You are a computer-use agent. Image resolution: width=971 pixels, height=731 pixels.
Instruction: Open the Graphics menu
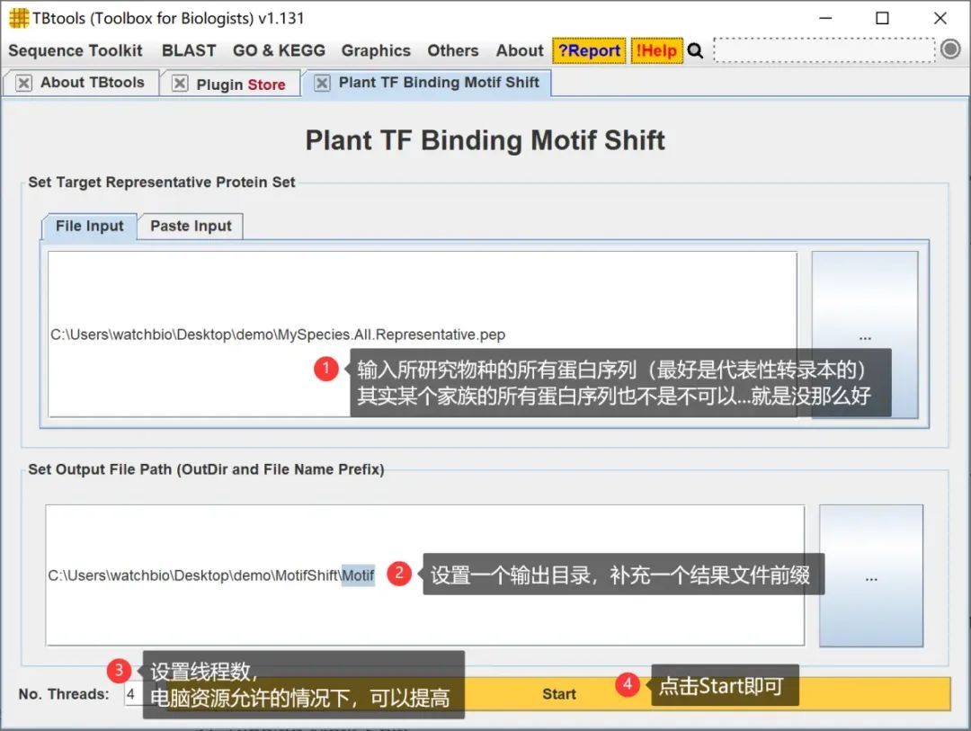(376, 50)
